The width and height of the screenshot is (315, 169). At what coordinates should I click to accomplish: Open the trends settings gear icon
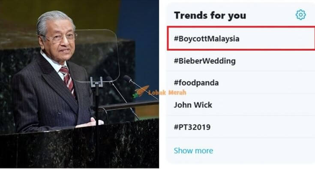[x=300, y=15]
